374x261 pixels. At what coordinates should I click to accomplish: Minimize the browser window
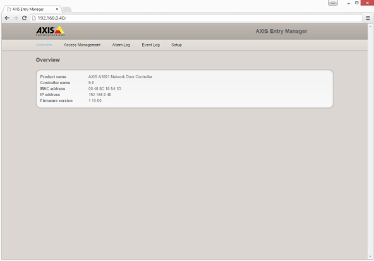(x=349, y=3)
